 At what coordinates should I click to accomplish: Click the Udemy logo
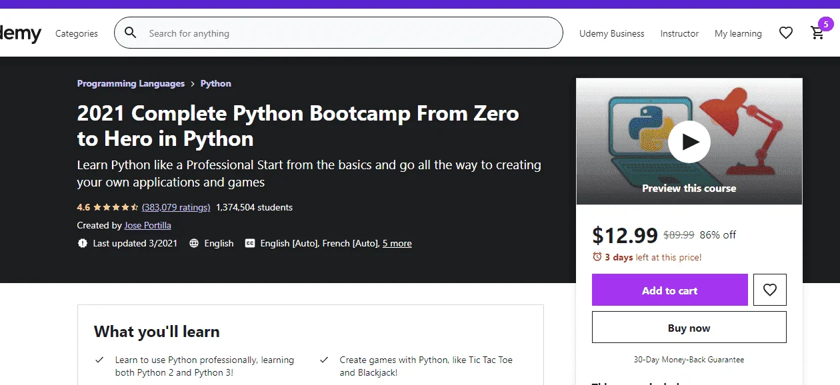click(20, 33)
